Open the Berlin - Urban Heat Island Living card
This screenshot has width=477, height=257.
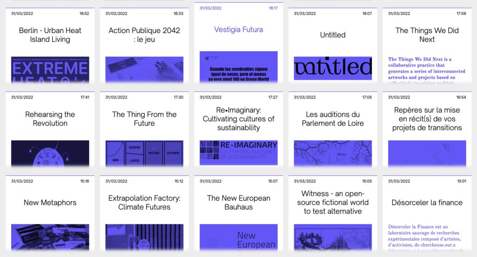(x=50, y=35)
